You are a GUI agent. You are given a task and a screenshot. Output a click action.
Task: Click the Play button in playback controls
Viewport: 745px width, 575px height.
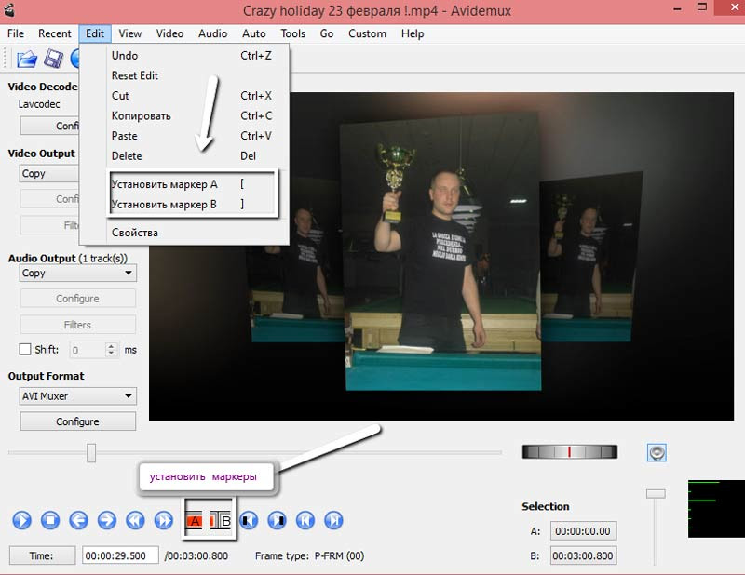point(22,520)
